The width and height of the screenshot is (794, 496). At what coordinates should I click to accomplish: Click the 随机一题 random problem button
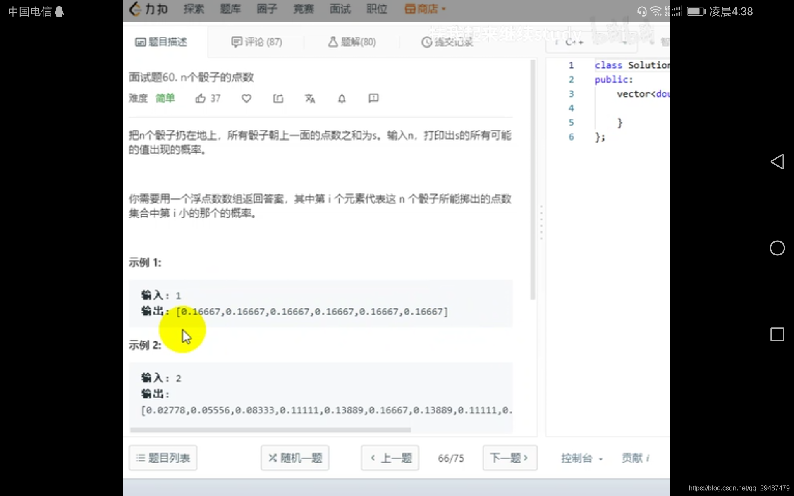point(295,458)
